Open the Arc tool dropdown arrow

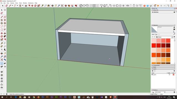tap(17, 5)
